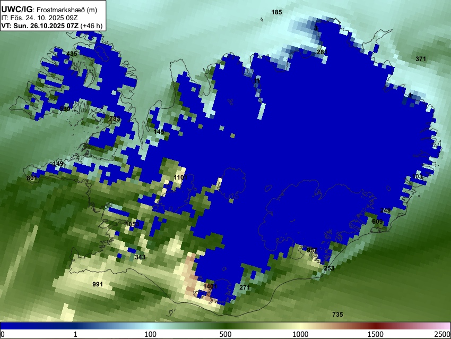Click the pale pink end of the colour scale
This screenshot has width=451, height=339.
pos(445,326)
